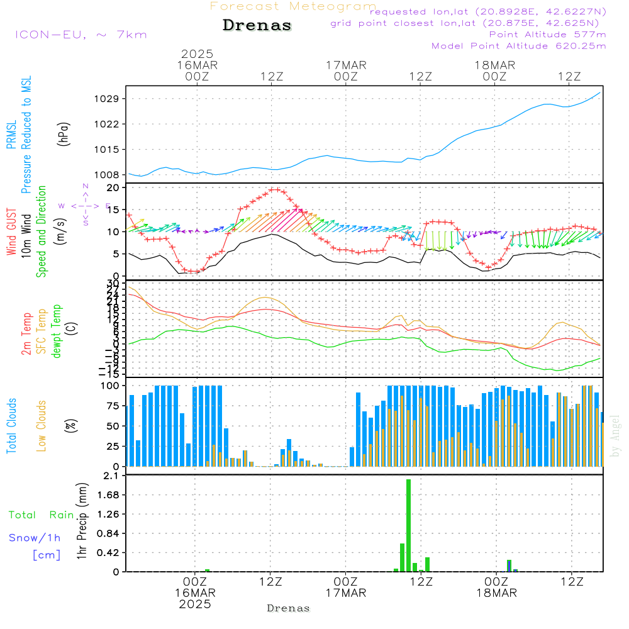Image resolution: width=629 pixels, height=629 pixels.
Task: Click the 0.42 precipitation tick value
Action: [x=108, y=553]
